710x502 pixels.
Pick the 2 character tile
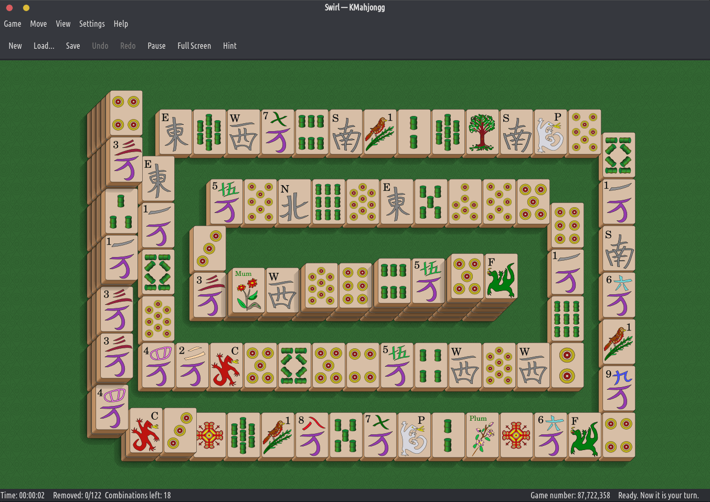click(x=192, y=366)
